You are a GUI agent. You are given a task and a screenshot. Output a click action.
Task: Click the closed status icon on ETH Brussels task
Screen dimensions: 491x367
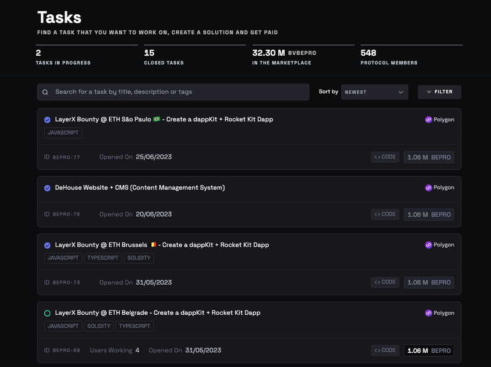point(47,245)
